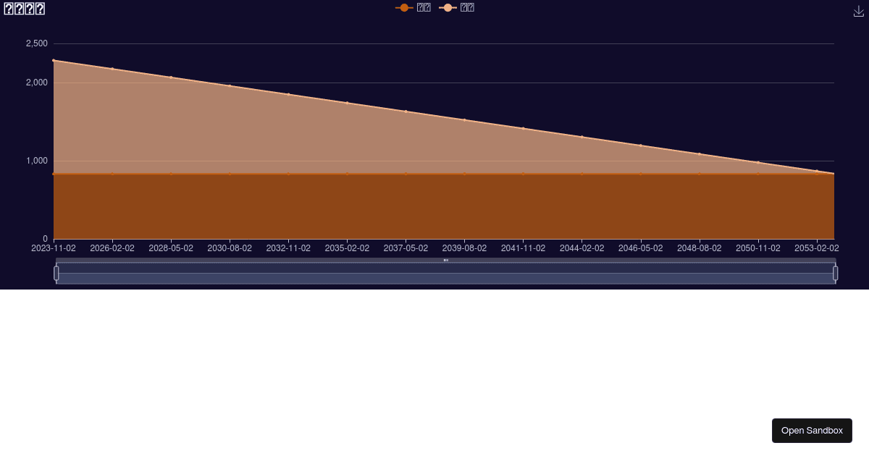Click the chart title glyphs top left

(x=24, y=8)
